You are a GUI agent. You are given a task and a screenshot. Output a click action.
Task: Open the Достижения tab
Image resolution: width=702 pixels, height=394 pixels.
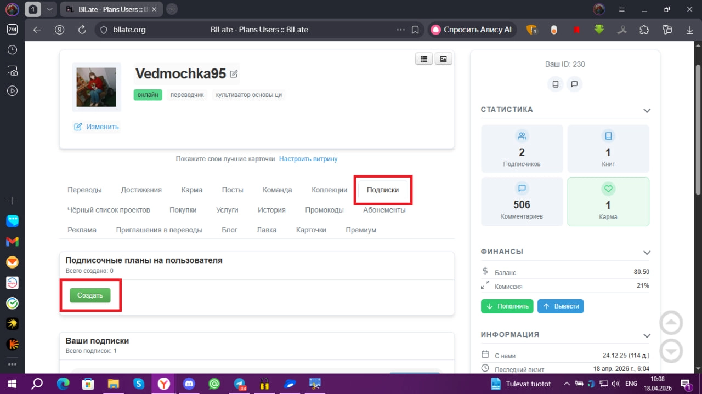point(141,190)
